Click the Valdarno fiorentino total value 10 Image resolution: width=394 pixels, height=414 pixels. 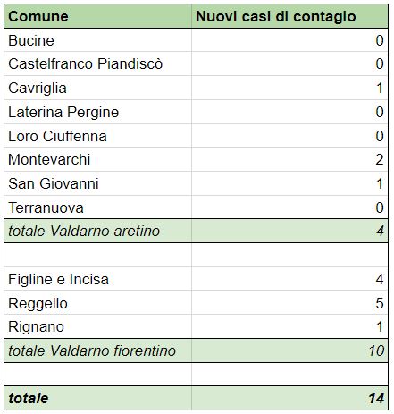click(376, 351)
